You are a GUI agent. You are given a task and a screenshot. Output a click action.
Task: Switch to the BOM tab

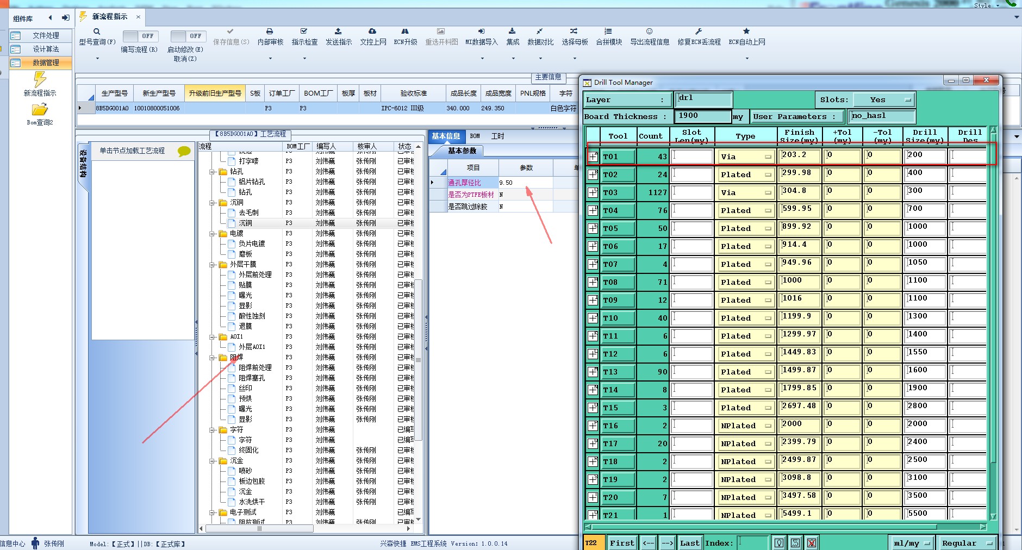pyautogui.click(x=475, y=136)
